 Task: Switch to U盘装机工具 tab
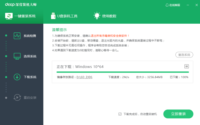click(64, 16)
